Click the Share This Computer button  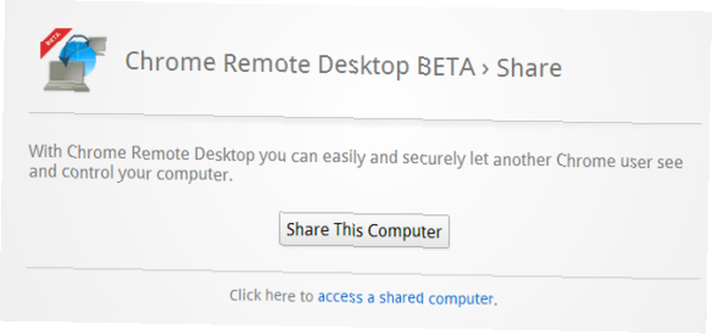pos(364,230)
